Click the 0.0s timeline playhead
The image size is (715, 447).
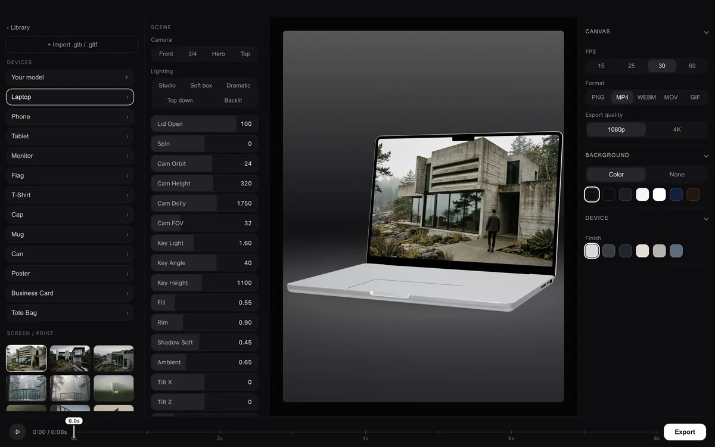(x=74, y=421)
